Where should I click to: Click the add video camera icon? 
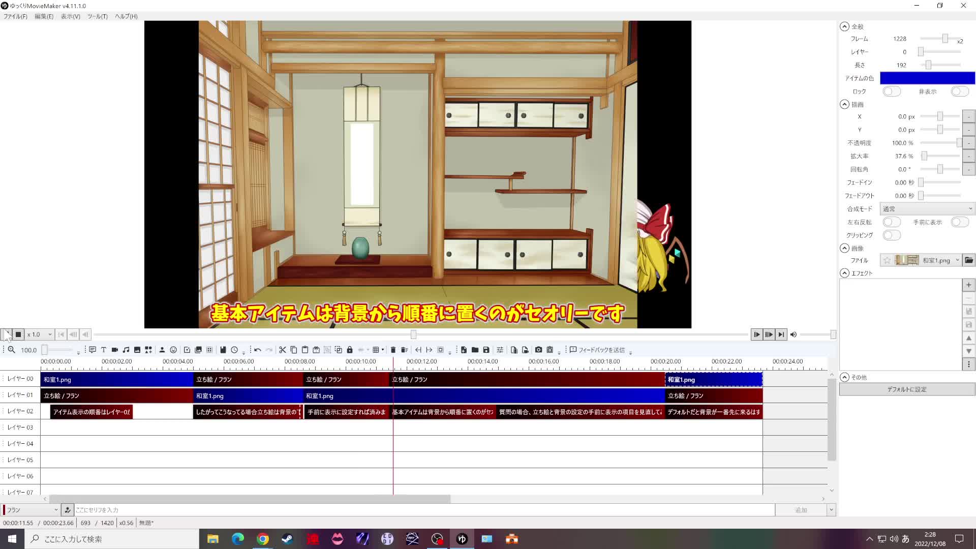pos(115,350)
